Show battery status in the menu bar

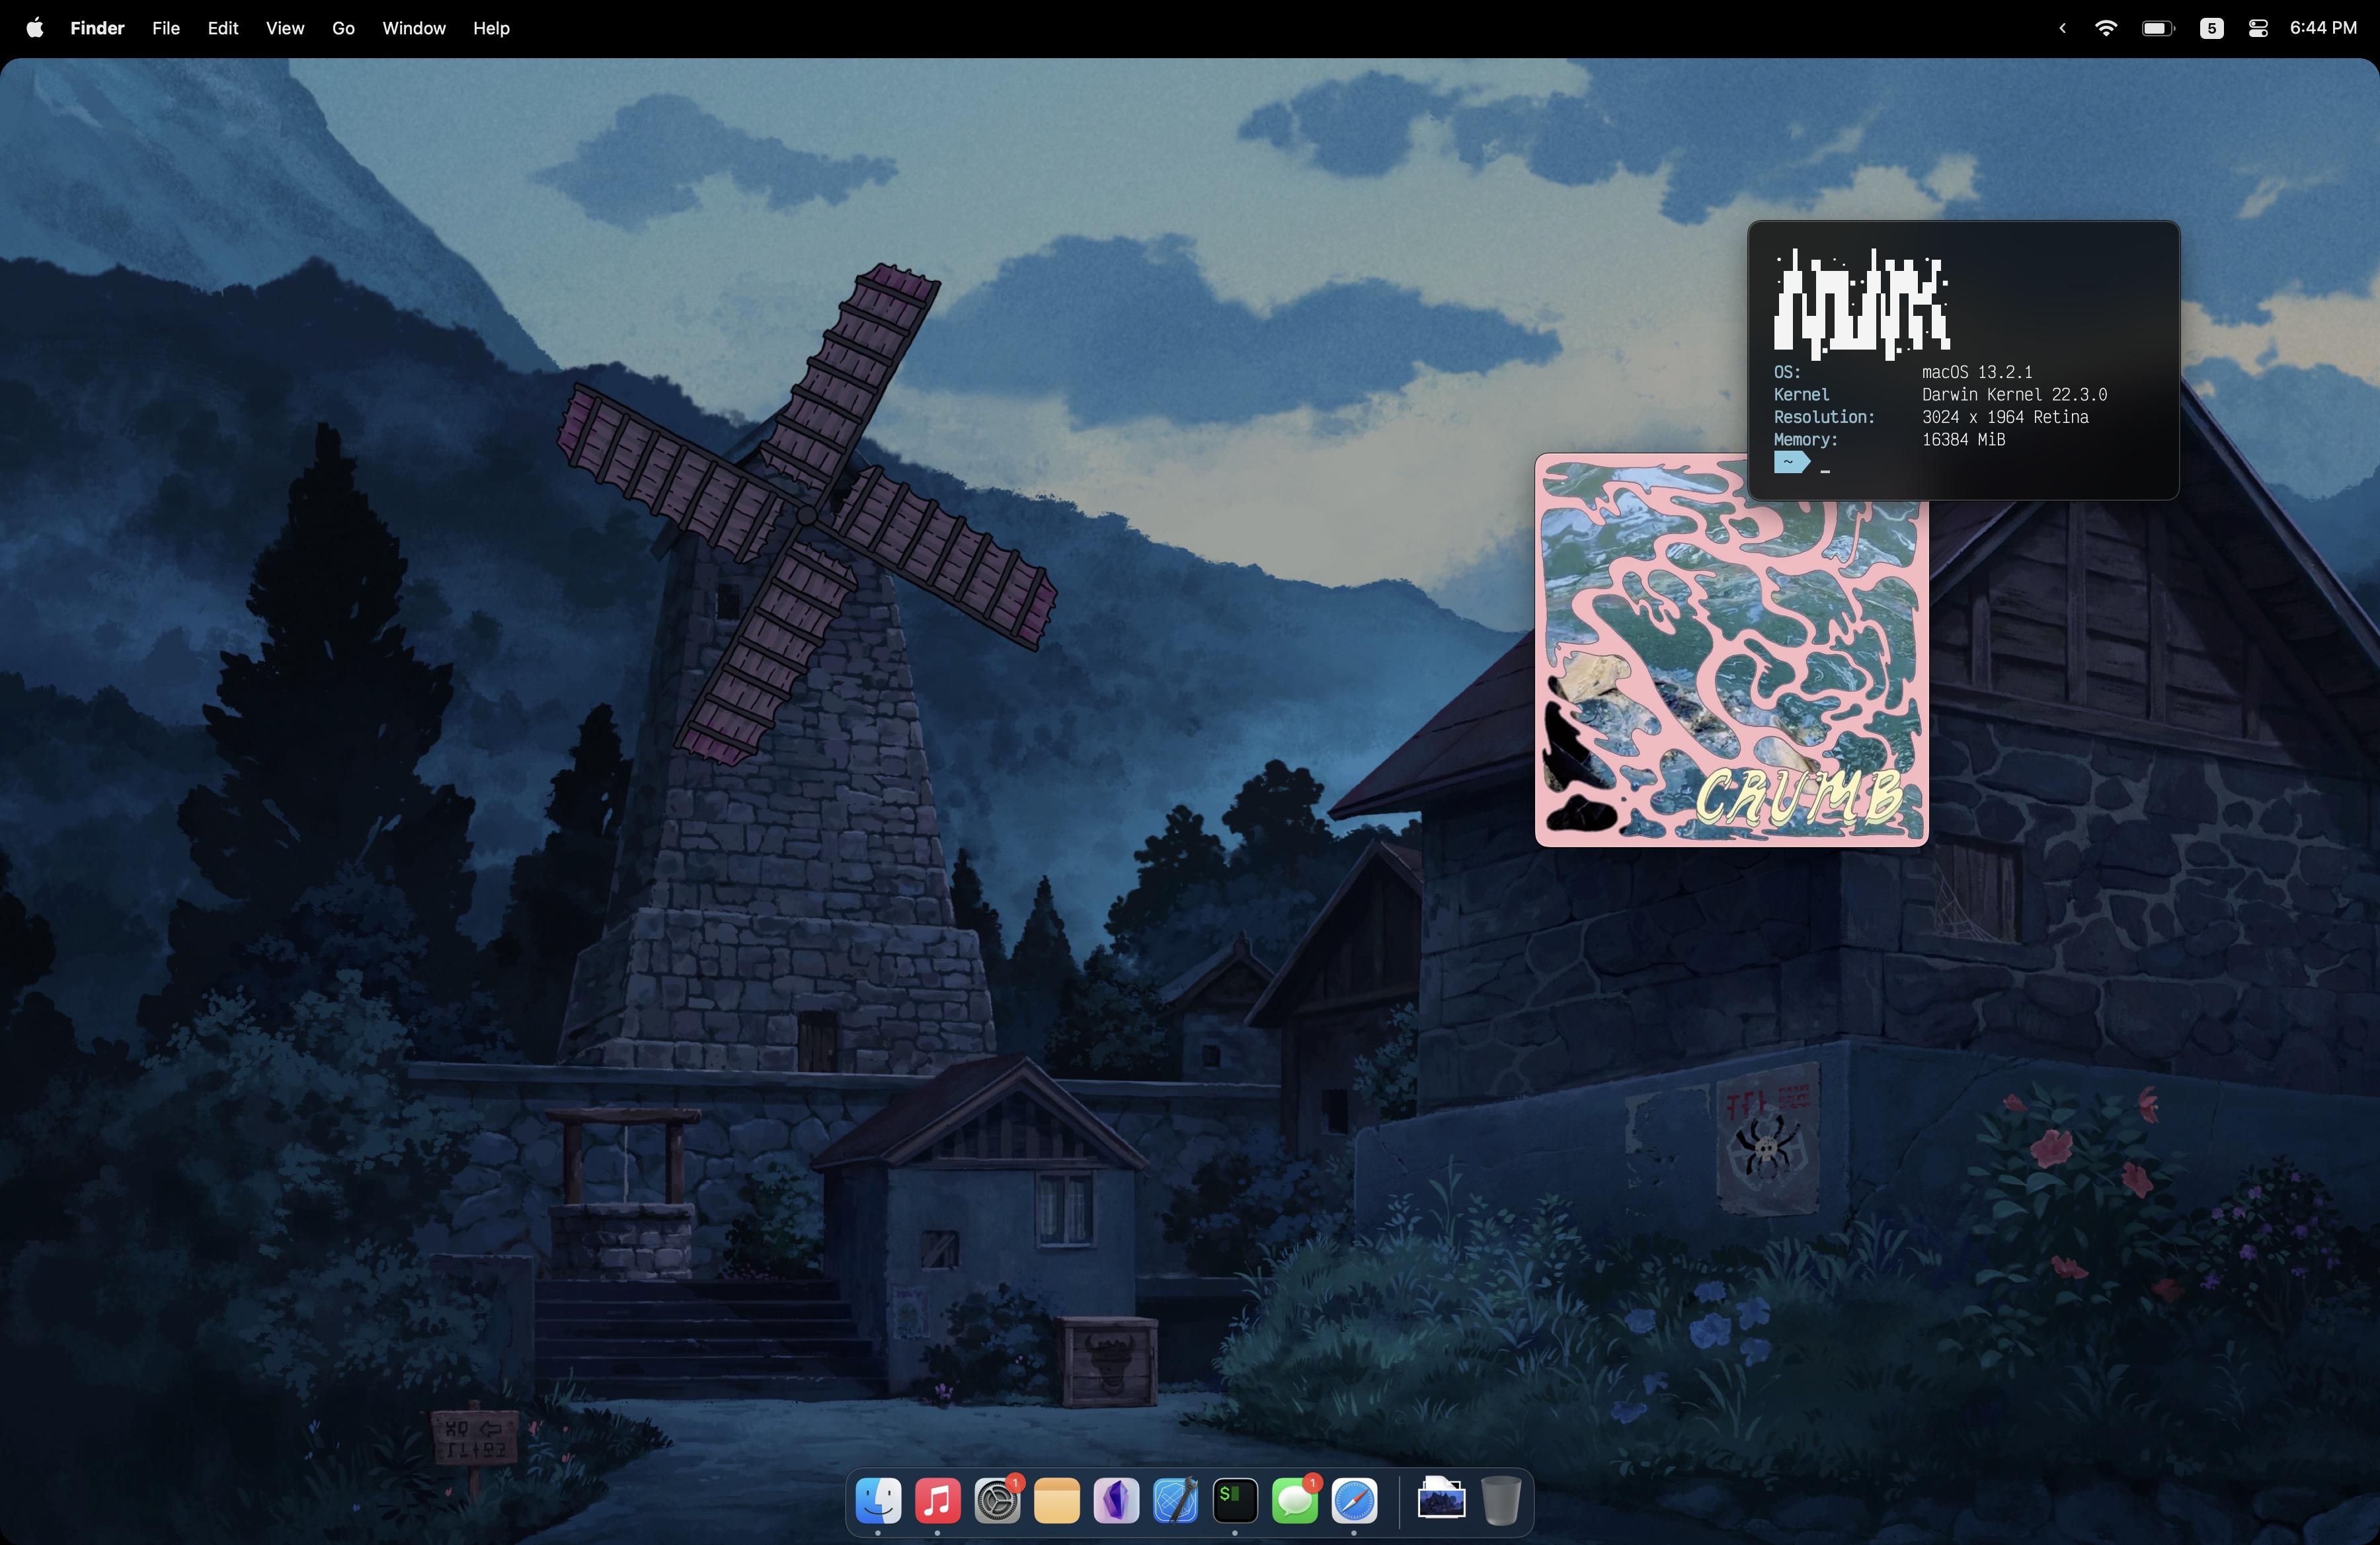click(2158, 28)
